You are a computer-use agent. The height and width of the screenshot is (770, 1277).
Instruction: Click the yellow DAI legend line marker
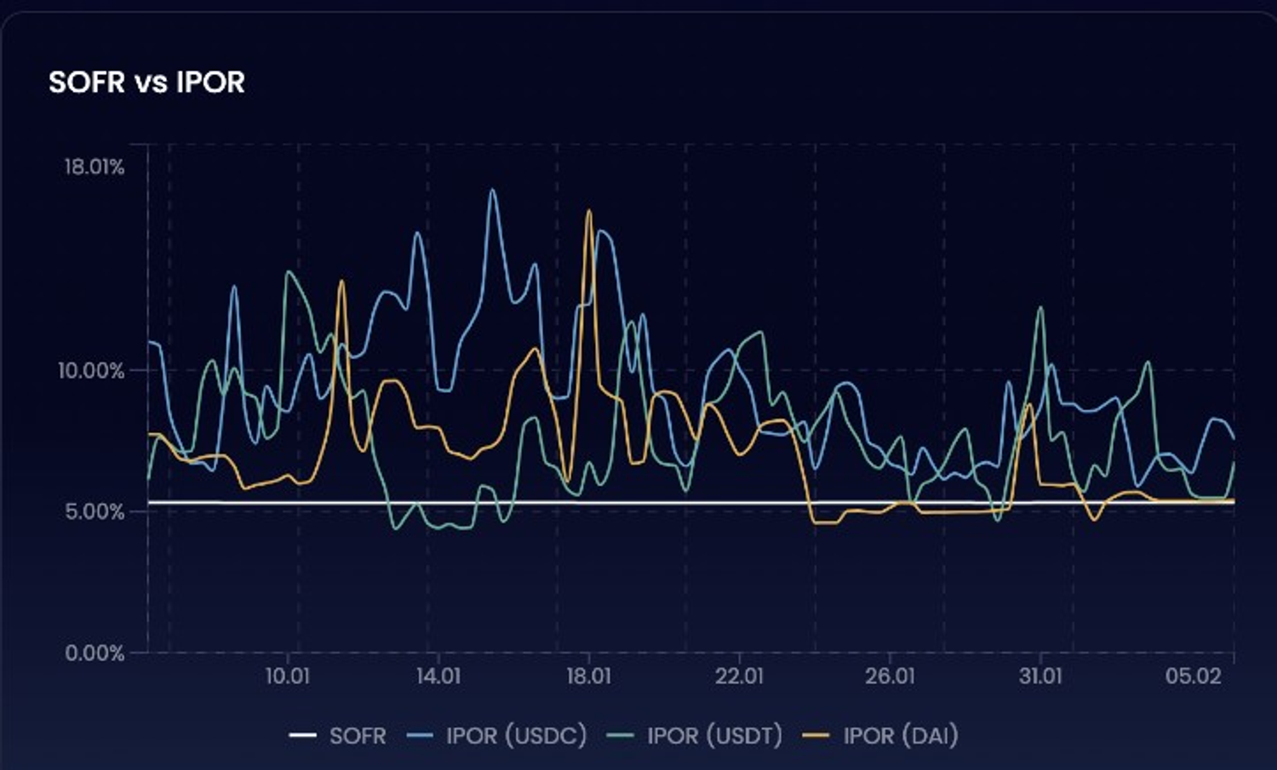click(816, 736)
